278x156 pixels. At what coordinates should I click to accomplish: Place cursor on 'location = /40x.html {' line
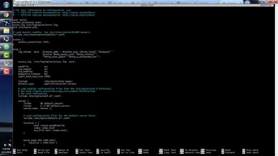click(43, 143)
